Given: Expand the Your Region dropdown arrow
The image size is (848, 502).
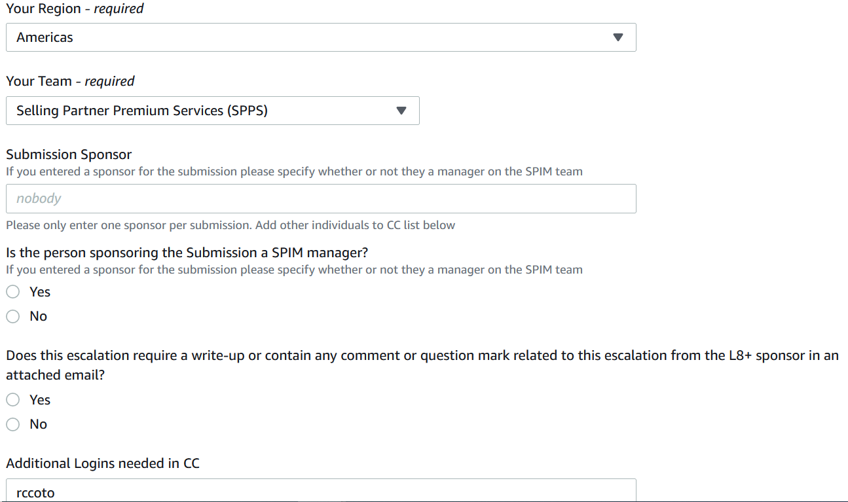Looking at the screenshot, I should [x=618, y=37].
